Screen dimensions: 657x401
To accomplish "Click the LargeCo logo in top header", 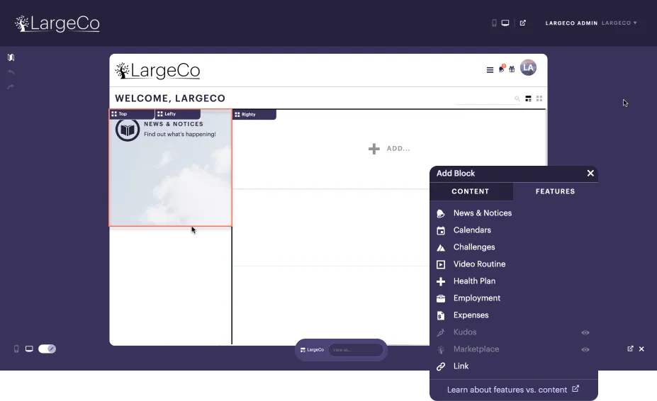I will 57,23.
